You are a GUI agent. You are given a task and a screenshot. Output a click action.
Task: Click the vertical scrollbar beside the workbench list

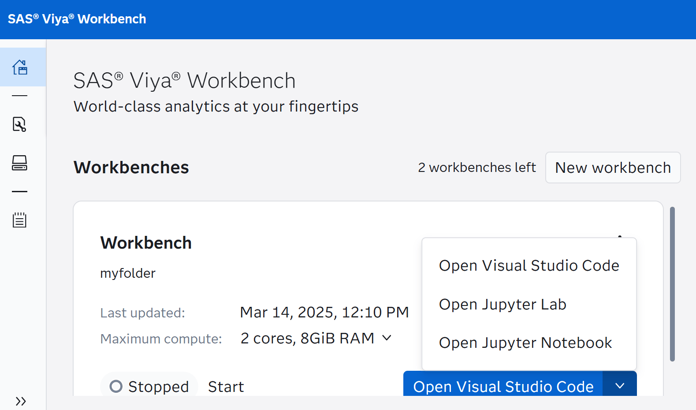(672, 284)
